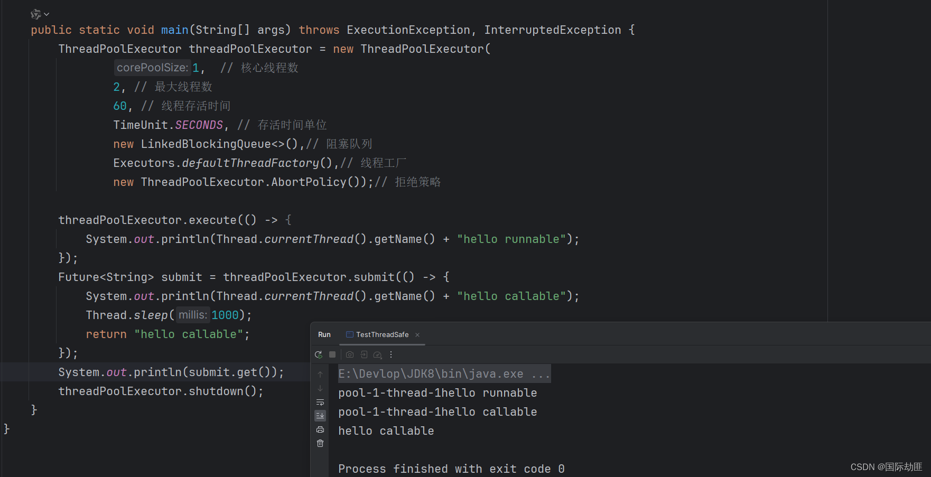Click Future<String> declaration
The height and width of the screenshot is (477, 931).
pos(106,277)
